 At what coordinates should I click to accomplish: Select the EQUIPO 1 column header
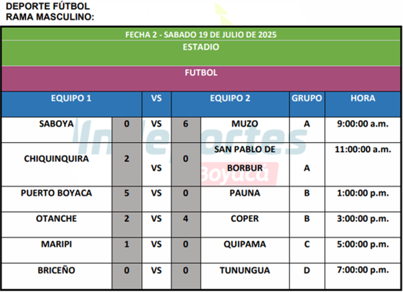pos(71,104)
